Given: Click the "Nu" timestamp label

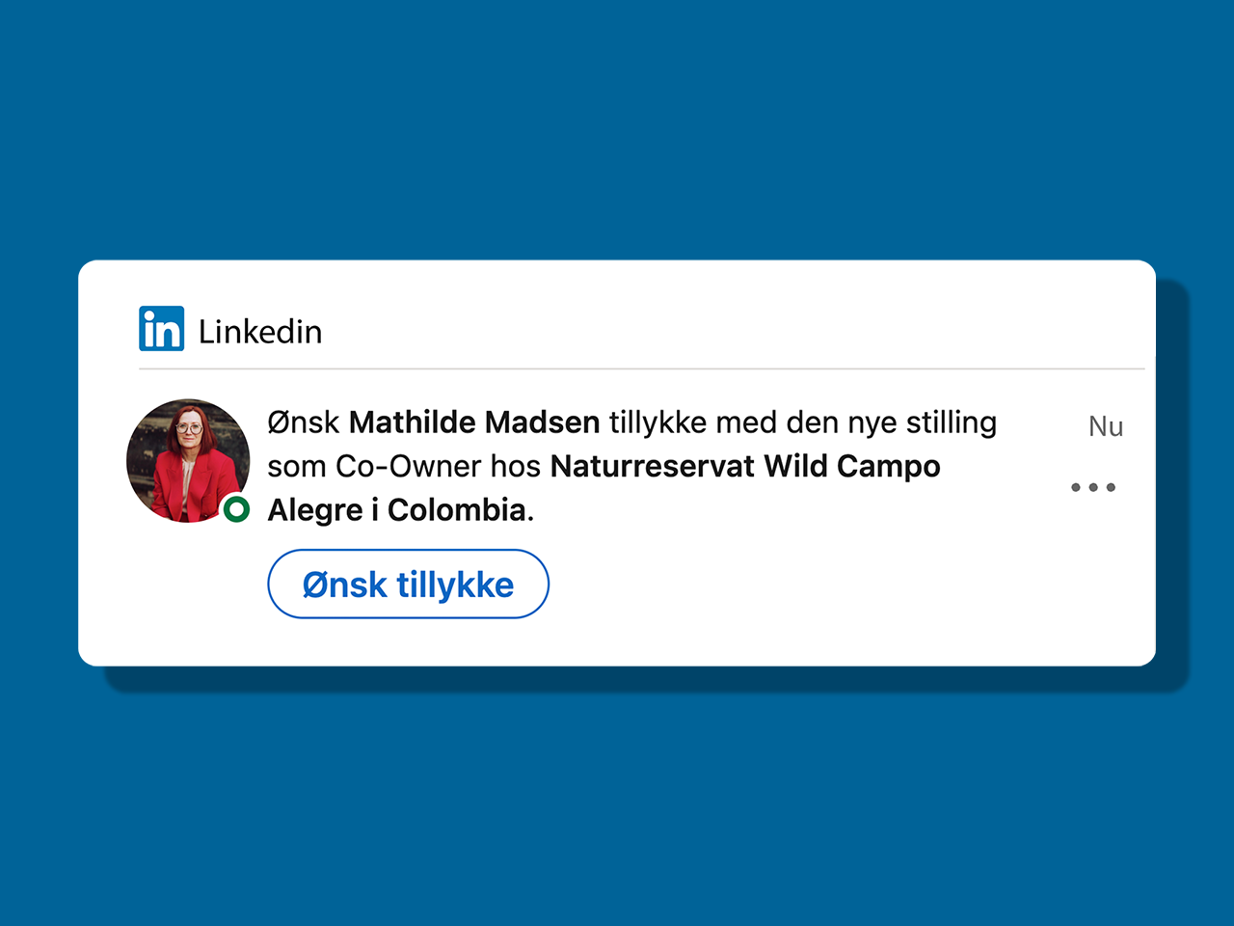Looking at the screenshot, I should 1106,426.
